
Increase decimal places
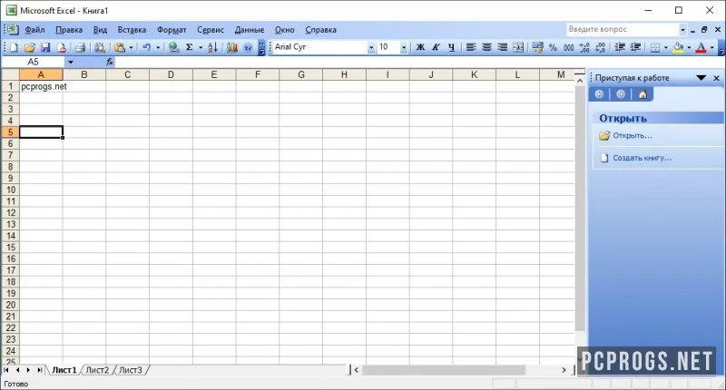584,47
